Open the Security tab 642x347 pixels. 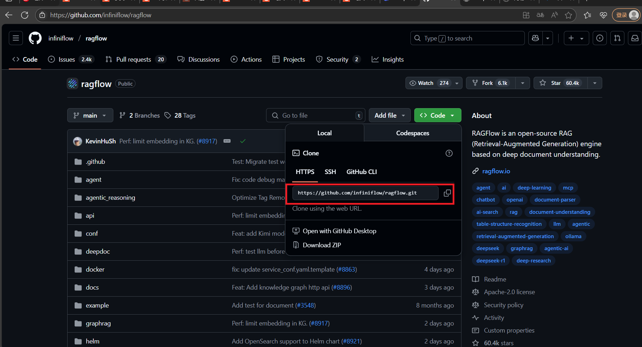(x=338, y=60)
